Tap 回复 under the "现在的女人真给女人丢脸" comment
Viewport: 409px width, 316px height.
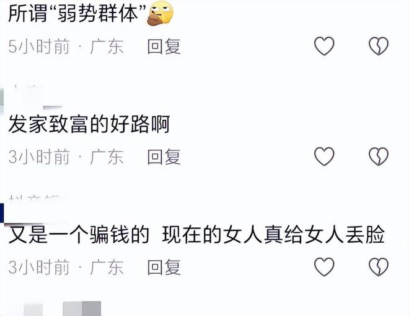click(x=164, y=267)
